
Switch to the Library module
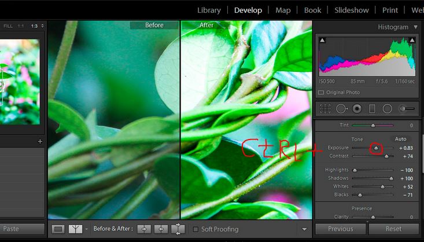coord(209,10)
